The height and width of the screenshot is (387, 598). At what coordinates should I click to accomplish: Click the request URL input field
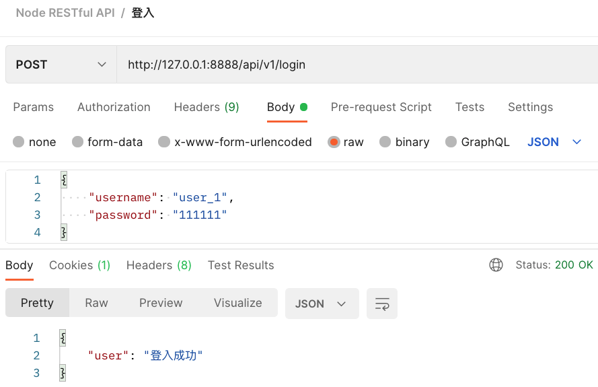(x=357, y=65)
